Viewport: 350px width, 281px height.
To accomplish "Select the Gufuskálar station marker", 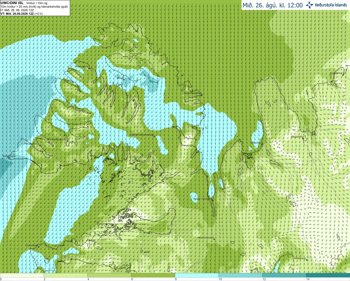I will pos(39,247).
